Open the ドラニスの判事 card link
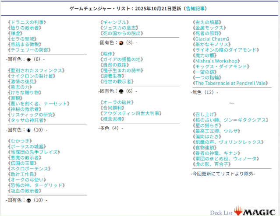 pyautogui.click(x=27, y=22)
